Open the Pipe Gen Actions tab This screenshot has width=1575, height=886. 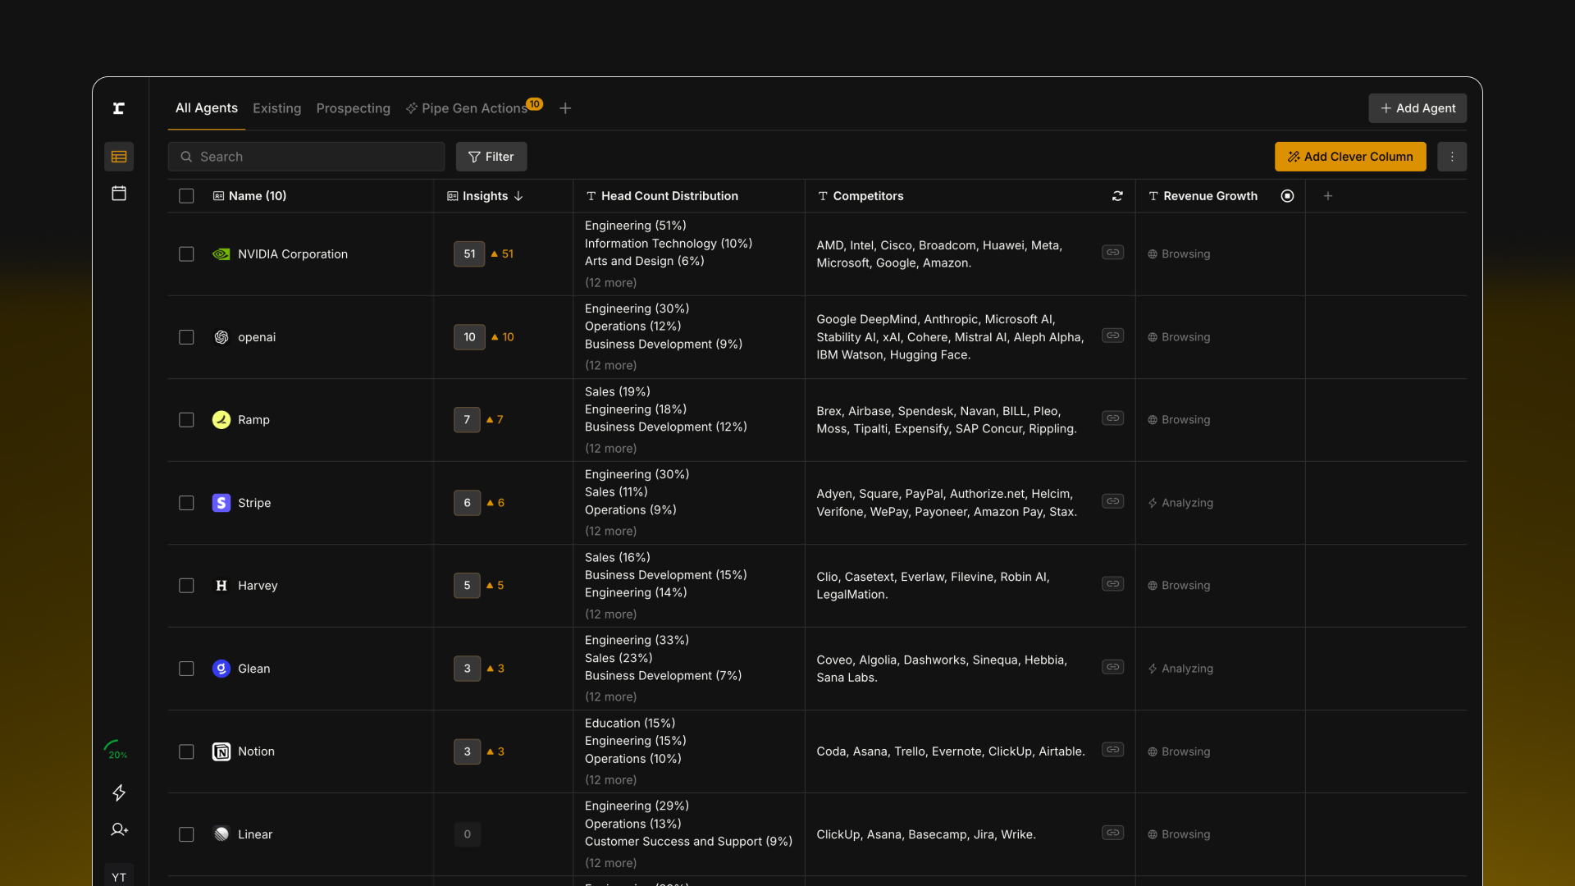click(x=473, y=108)
